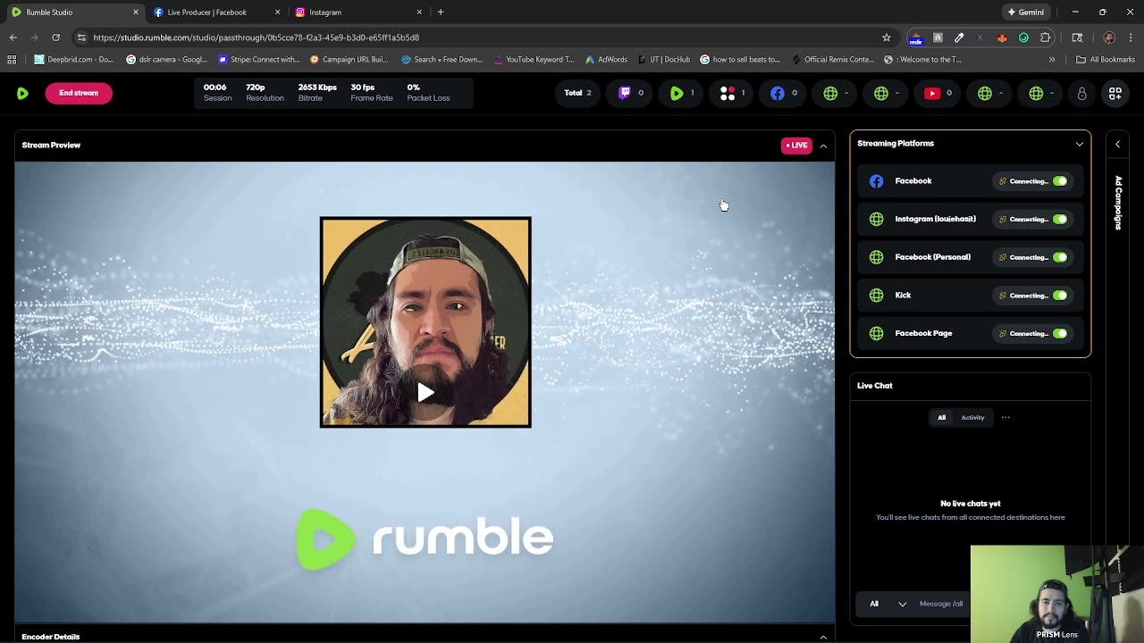The width and height of the screenshot is (1144, 643).
Task: Open the eyedropper color picker extension
Action: (x=959, y=38)
